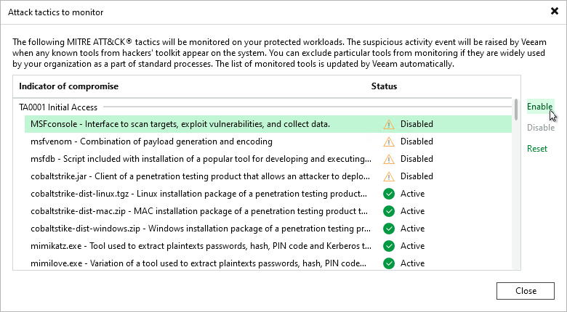The image size is (567, 312).
Task: Sort list by Status column header
Action: pyautogui.click(x=384, y=86)
